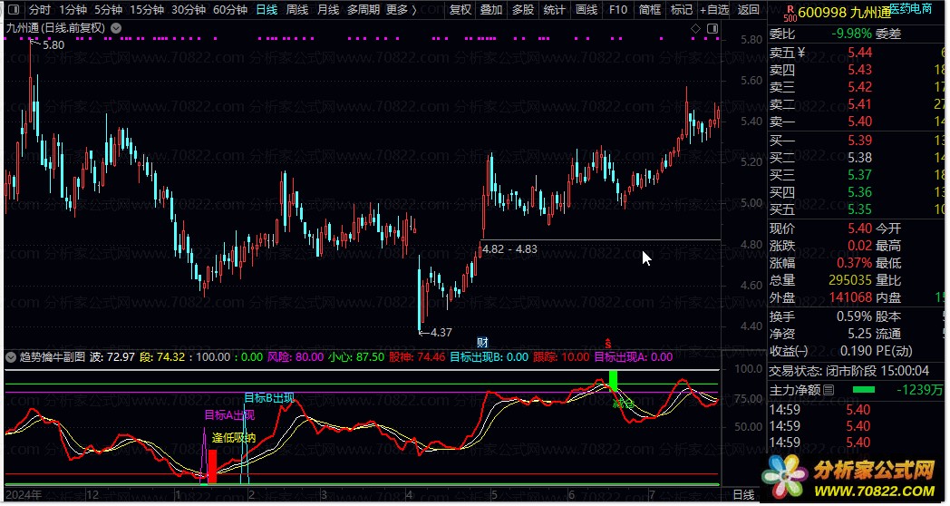Select the 日线 daily period tab
Screen dimensions: 950x506
pyautogui.click(x=267, y=10)
